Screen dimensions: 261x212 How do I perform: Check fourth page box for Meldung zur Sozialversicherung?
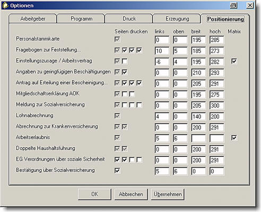pyautogui.click(x=140, y=105)
